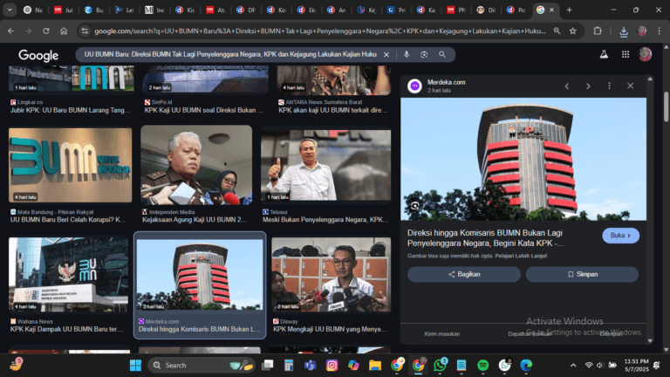Select Independen Media Kejaksaan Agung thumbnail
The width and height of the screenshot is (670, 377).
click(x=196, y=165)
